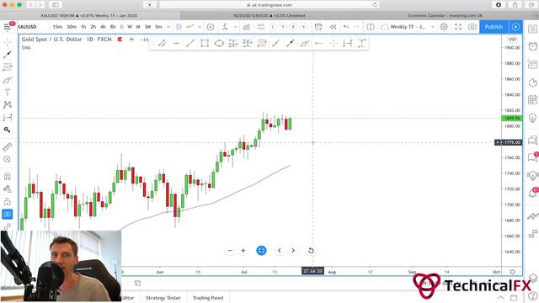Select the ellipse tool in favorites toolbar
539x303 pixels.
(x=219, y=43)
